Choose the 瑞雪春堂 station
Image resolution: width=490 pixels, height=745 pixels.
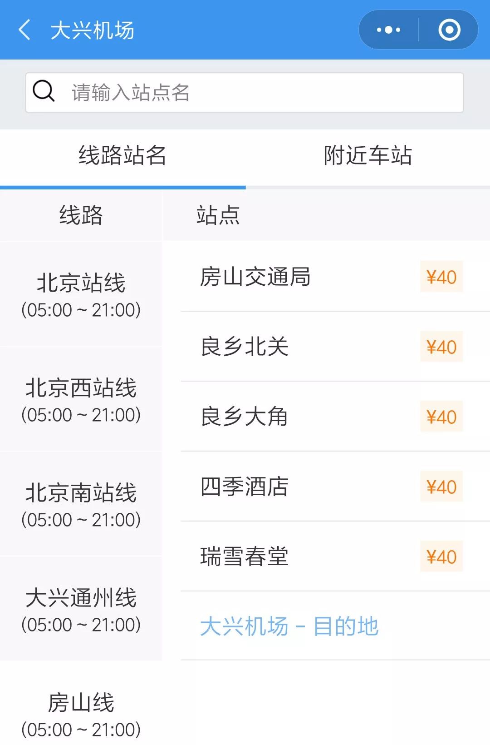245,556
